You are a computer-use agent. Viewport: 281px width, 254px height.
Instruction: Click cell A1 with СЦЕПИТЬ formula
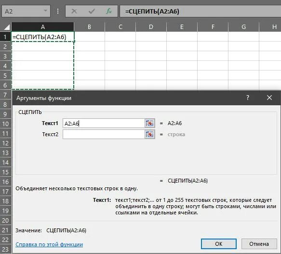pos(43,37)
